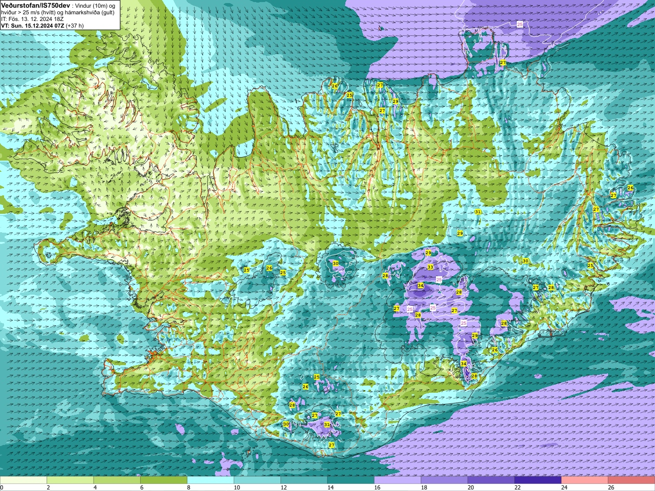Image resolution: width=655 pixels, height=491 pixels.
Task: Choose the 10–12 m/s turquoise legend swatch
Action: (257, 480)
